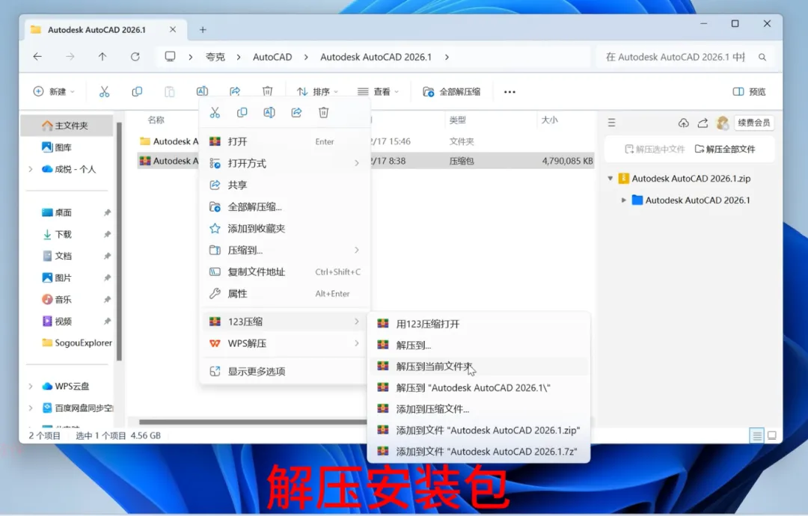The width and height of the screenshot is (808, 516).
Task: Click the 续费会员 button
Action: (754, 123)
